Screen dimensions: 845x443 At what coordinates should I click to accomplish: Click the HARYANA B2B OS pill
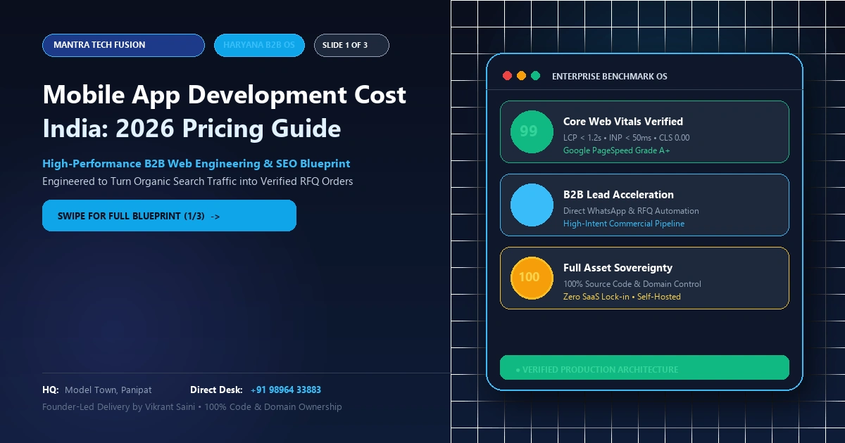click(x=259, y=45)
